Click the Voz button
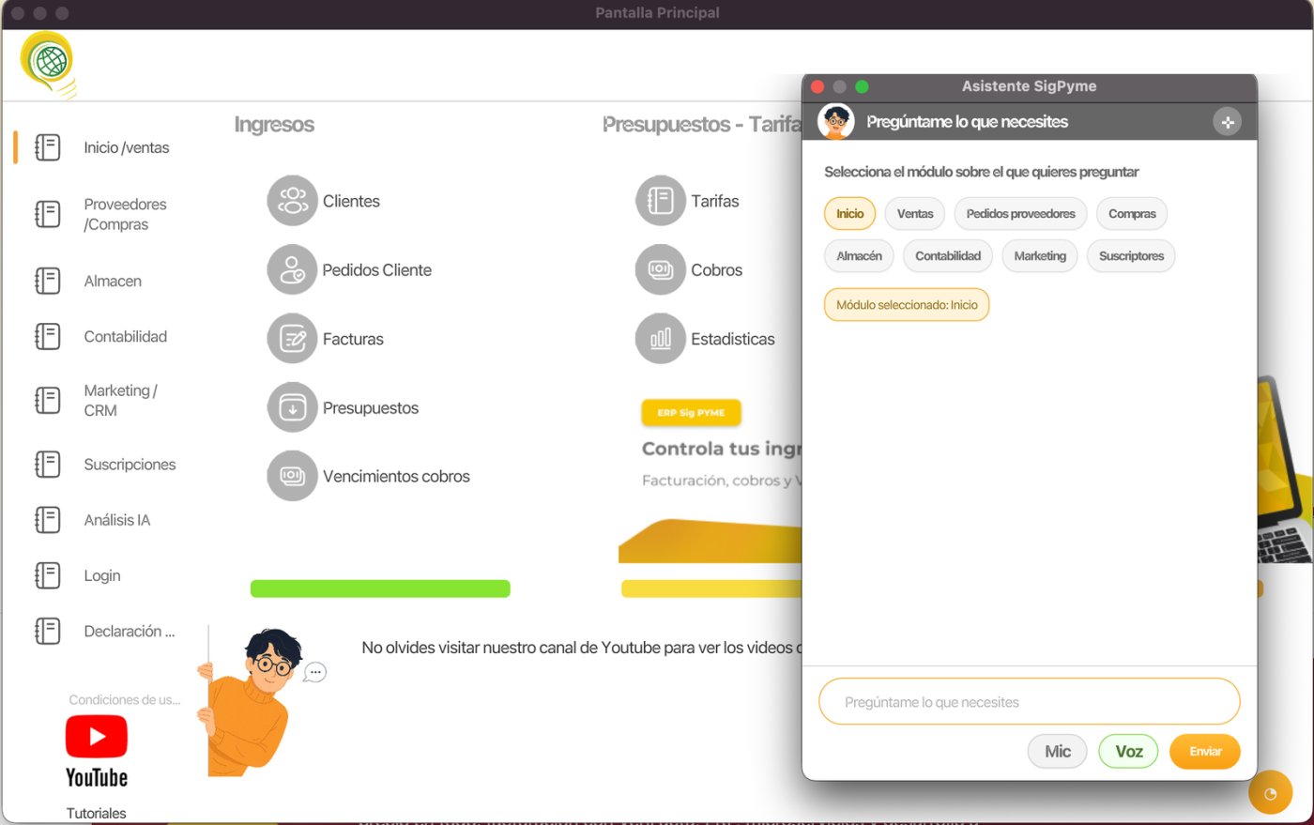The width and height of the screenshot is (1314, 825). 1128,752
